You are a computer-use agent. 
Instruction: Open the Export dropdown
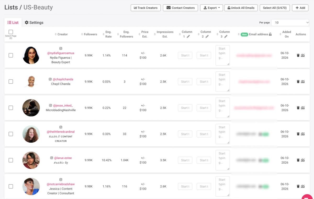212,8
